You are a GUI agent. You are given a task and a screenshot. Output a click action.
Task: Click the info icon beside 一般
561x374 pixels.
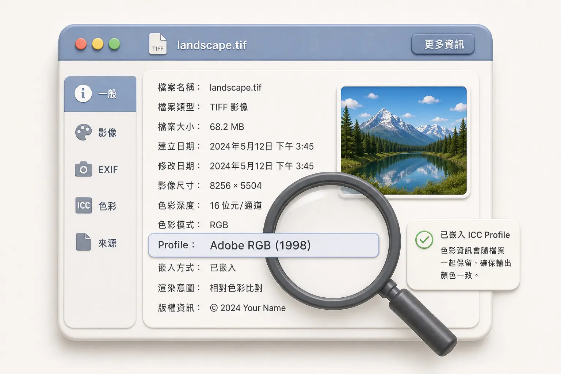pyautogui.click(x=83, y=93)
